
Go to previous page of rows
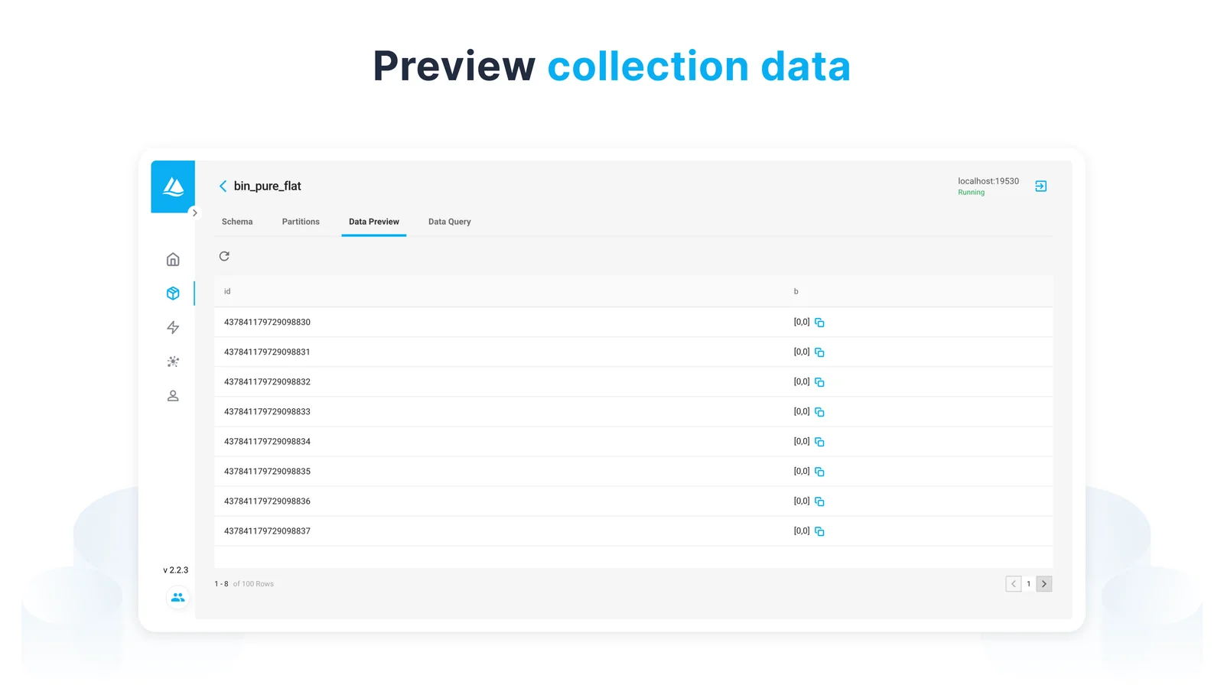tap(1013, 584)
